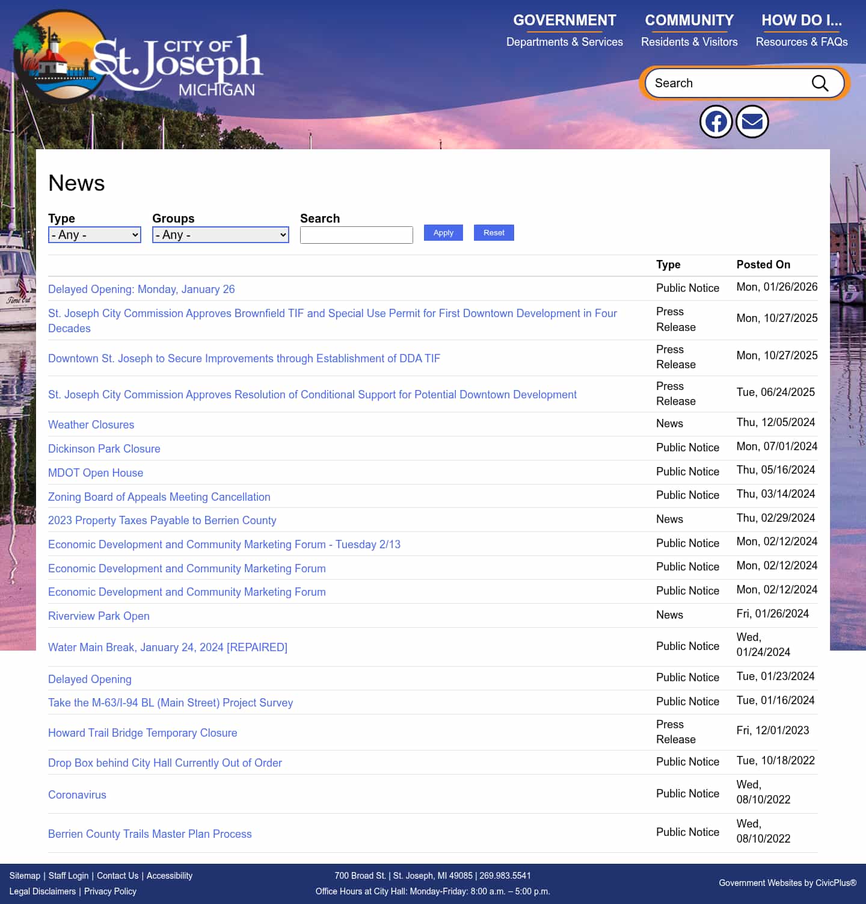Click the Reset button
The height and width of the screenshot is (904, 866).
tap(494, 232)
